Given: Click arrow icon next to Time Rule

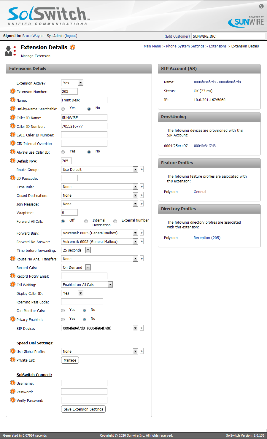Looking at the screenshot, I should (142, 187).
